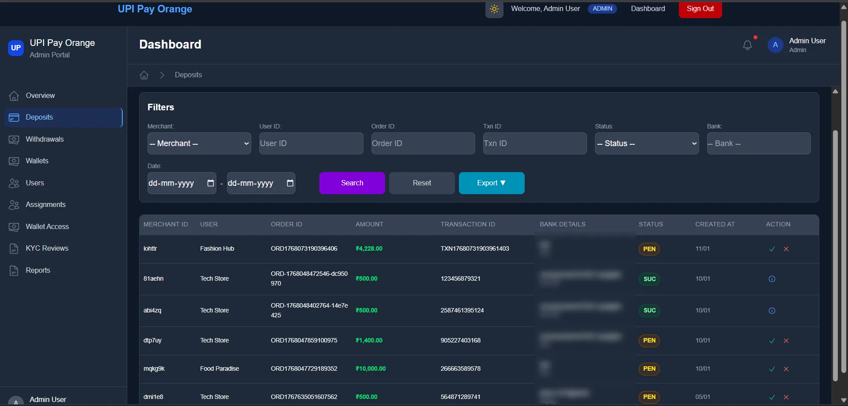Image resolution: width=848 pixels, height=406 pixels.
Task: Select order ID ORD1768073190396406
Action: (304, 249)
